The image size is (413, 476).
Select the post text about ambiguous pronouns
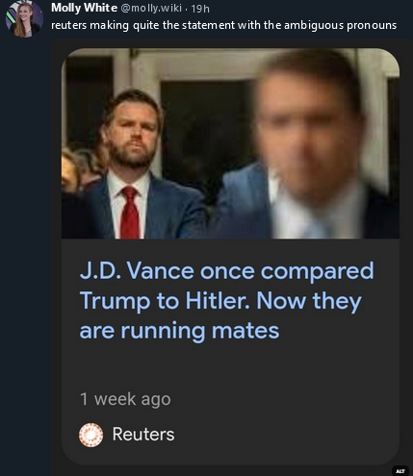(x=223, y=25)
